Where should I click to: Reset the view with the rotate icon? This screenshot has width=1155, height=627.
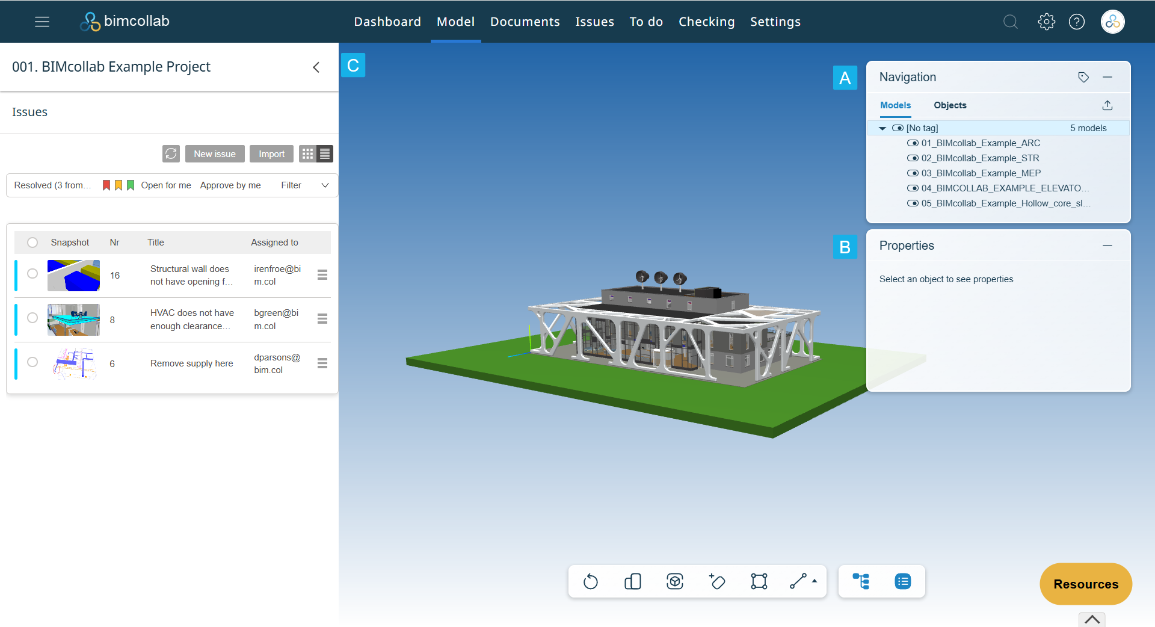[x=591, y=581]
